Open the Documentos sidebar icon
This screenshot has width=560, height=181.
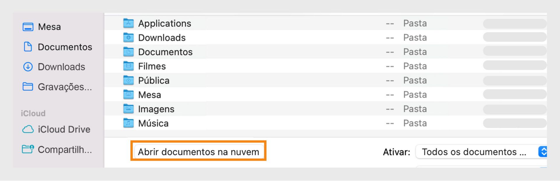28,47
